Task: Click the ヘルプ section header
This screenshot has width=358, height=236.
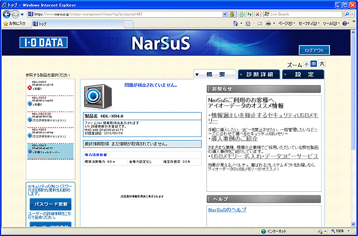Action: (264, 199)
